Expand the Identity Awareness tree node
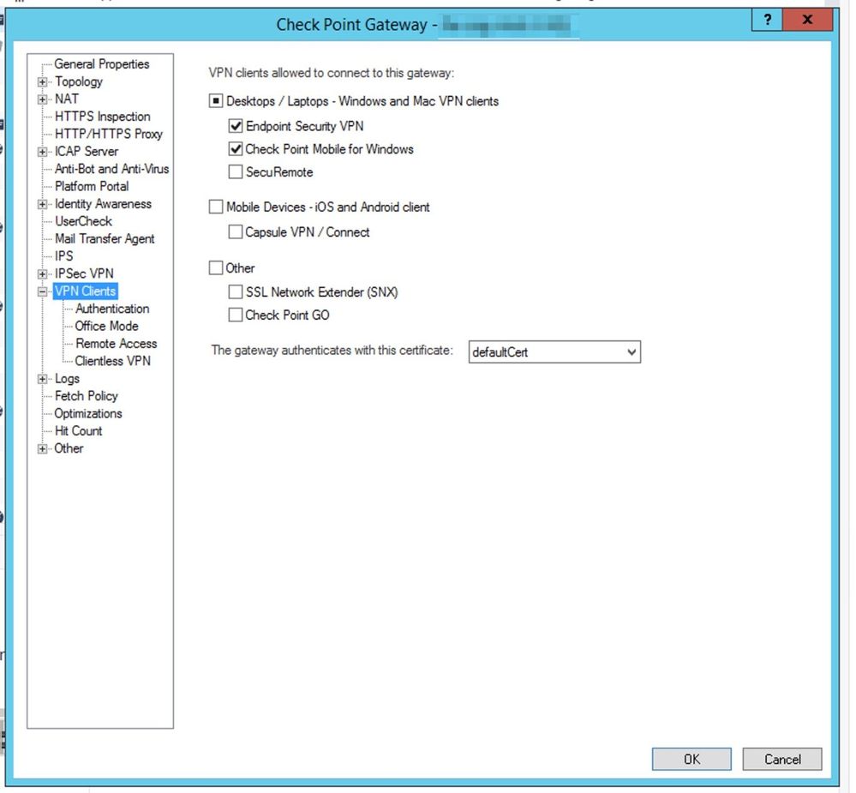 tap(42, 204)
